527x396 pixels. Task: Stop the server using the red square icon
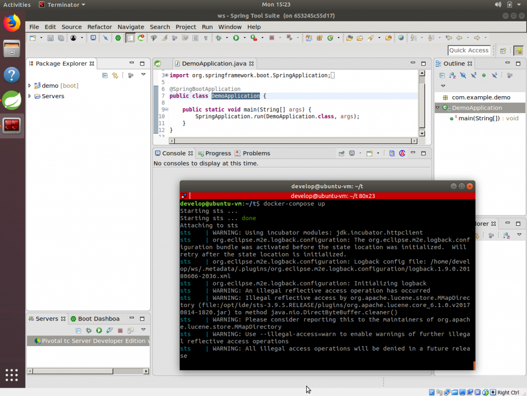coord(119,330)
